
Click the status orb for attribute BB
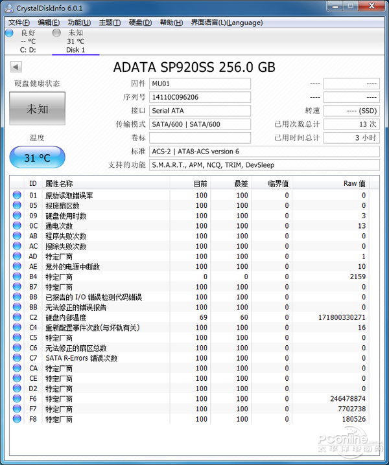click(x=17, y=307)
